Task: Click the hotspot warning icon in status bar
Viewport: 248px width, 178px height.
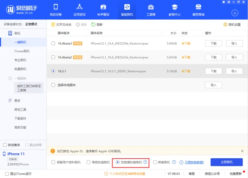Action: (106, 174)
